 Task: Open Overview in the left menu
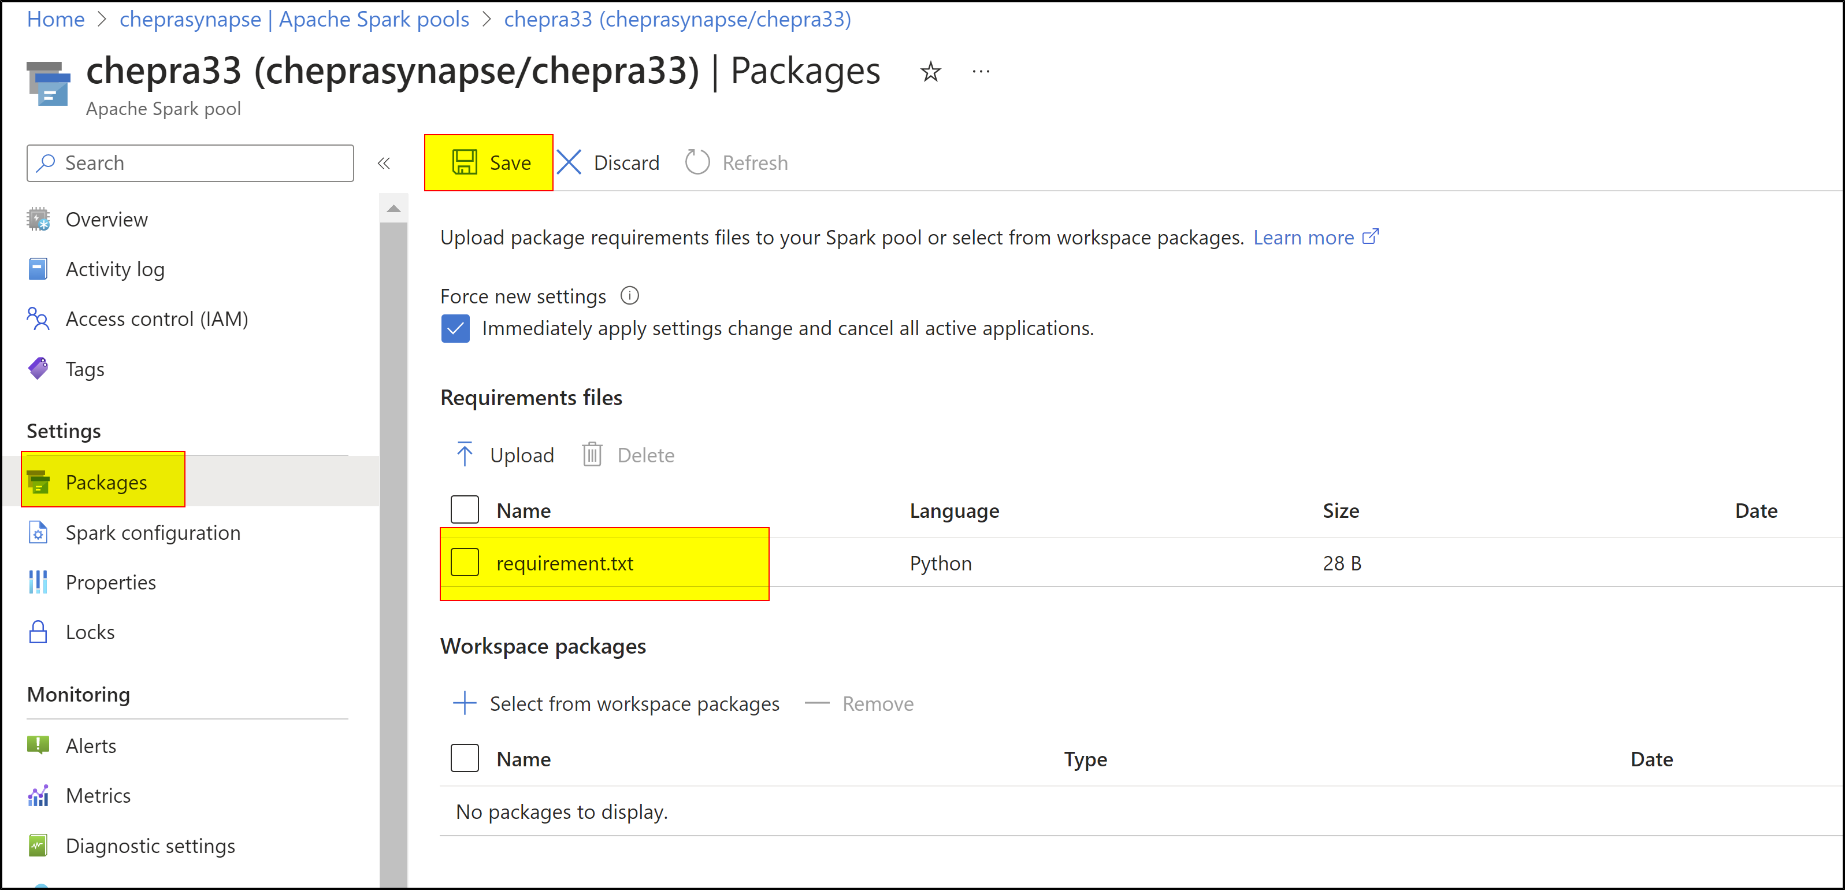pyautogui.click(x=106, y=219)
